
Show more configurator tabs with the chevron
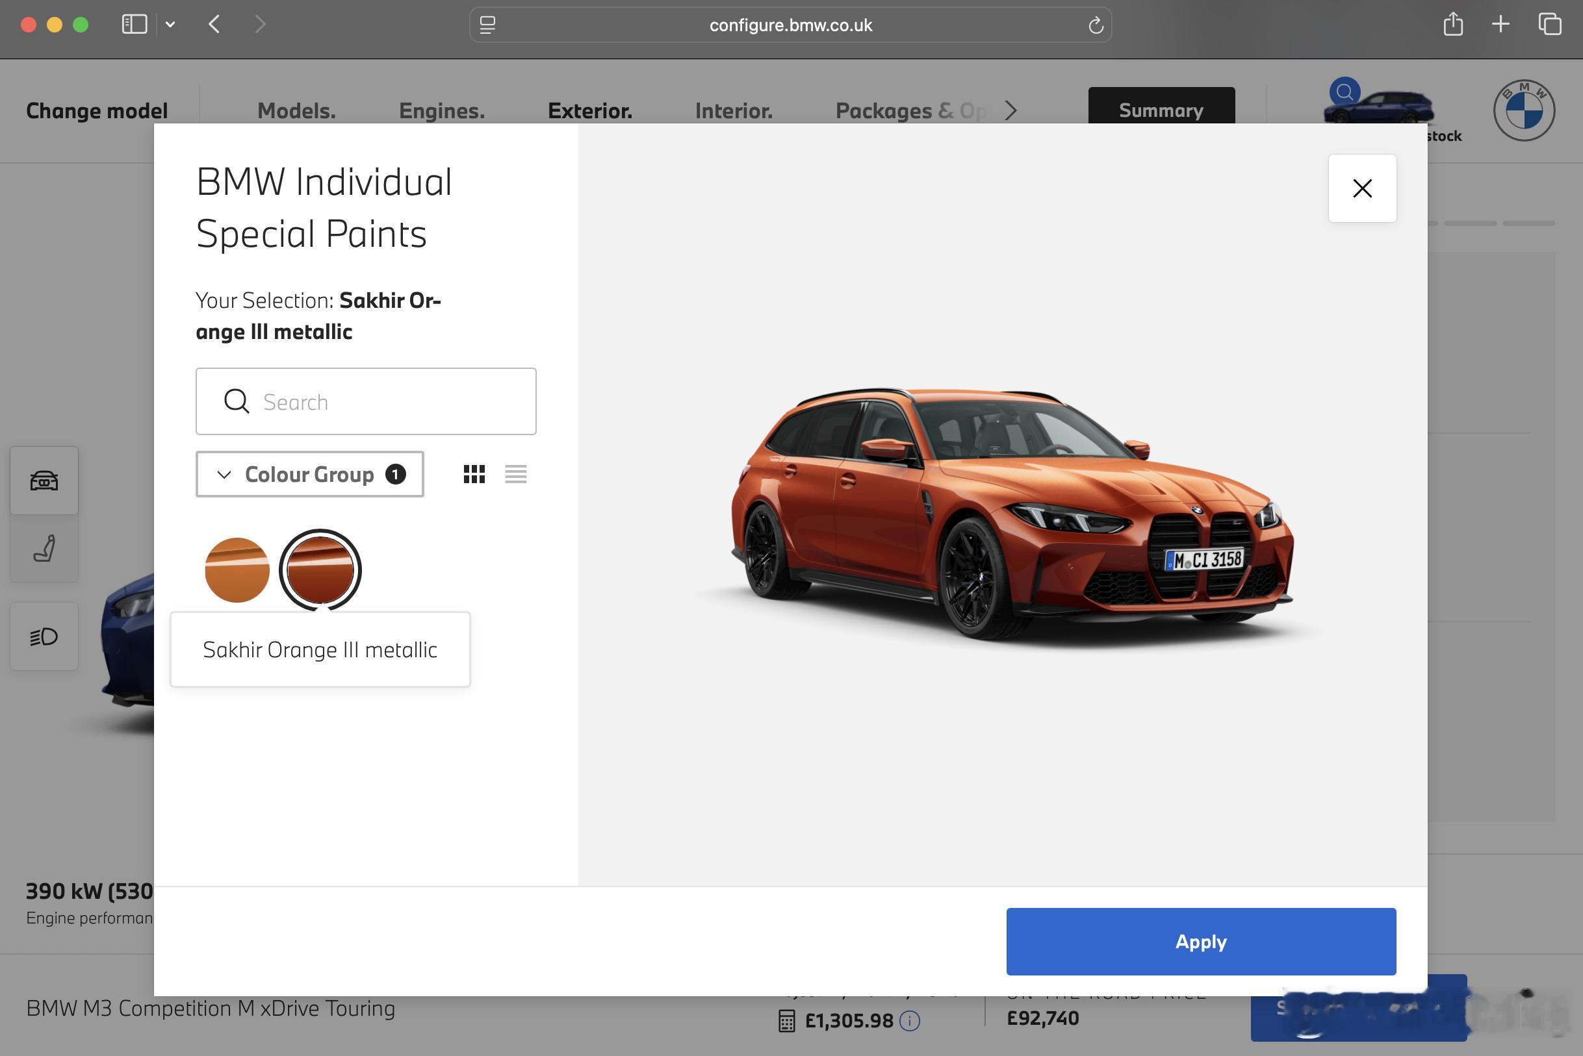pos(1010,110)
